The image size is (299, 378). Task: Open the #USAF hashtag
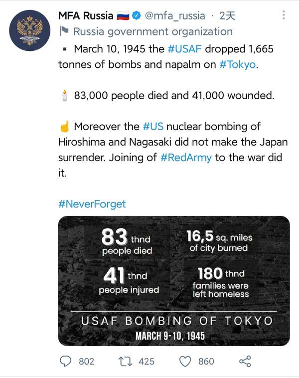[184, 49]
